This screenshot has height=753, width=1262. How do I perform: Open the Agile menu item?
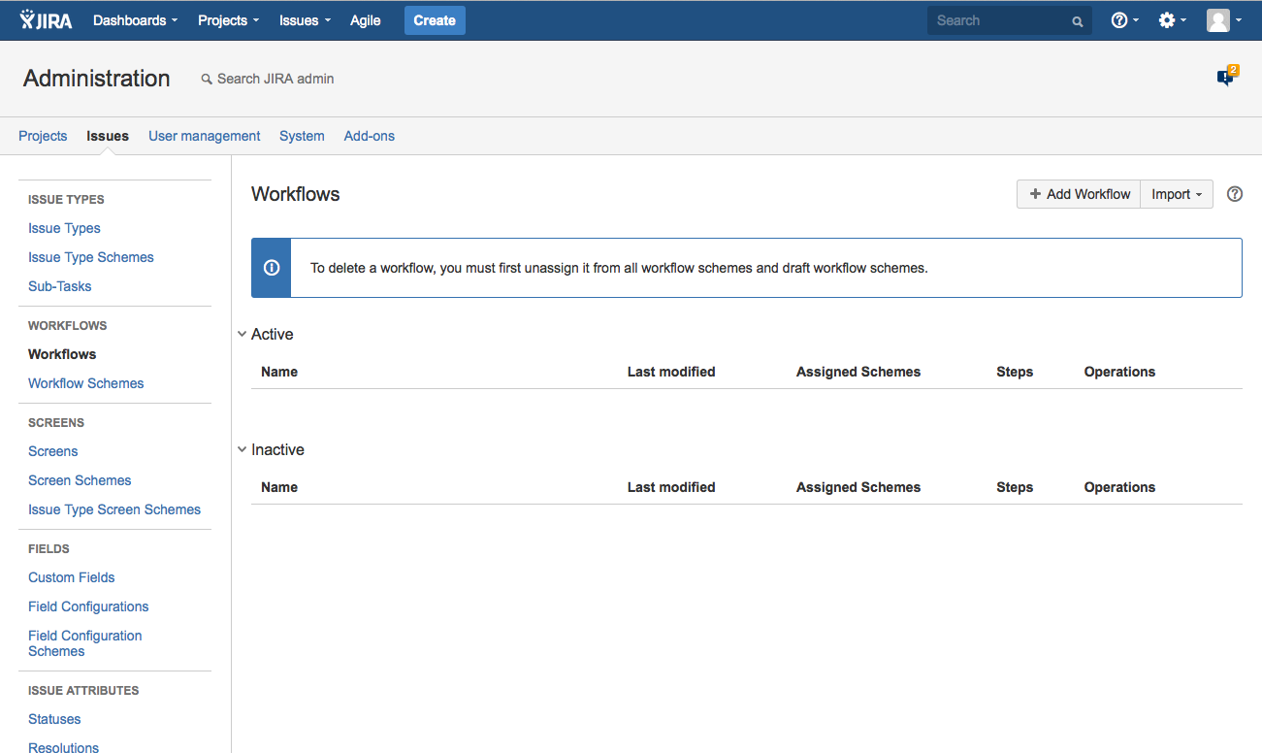coord(365,20)
